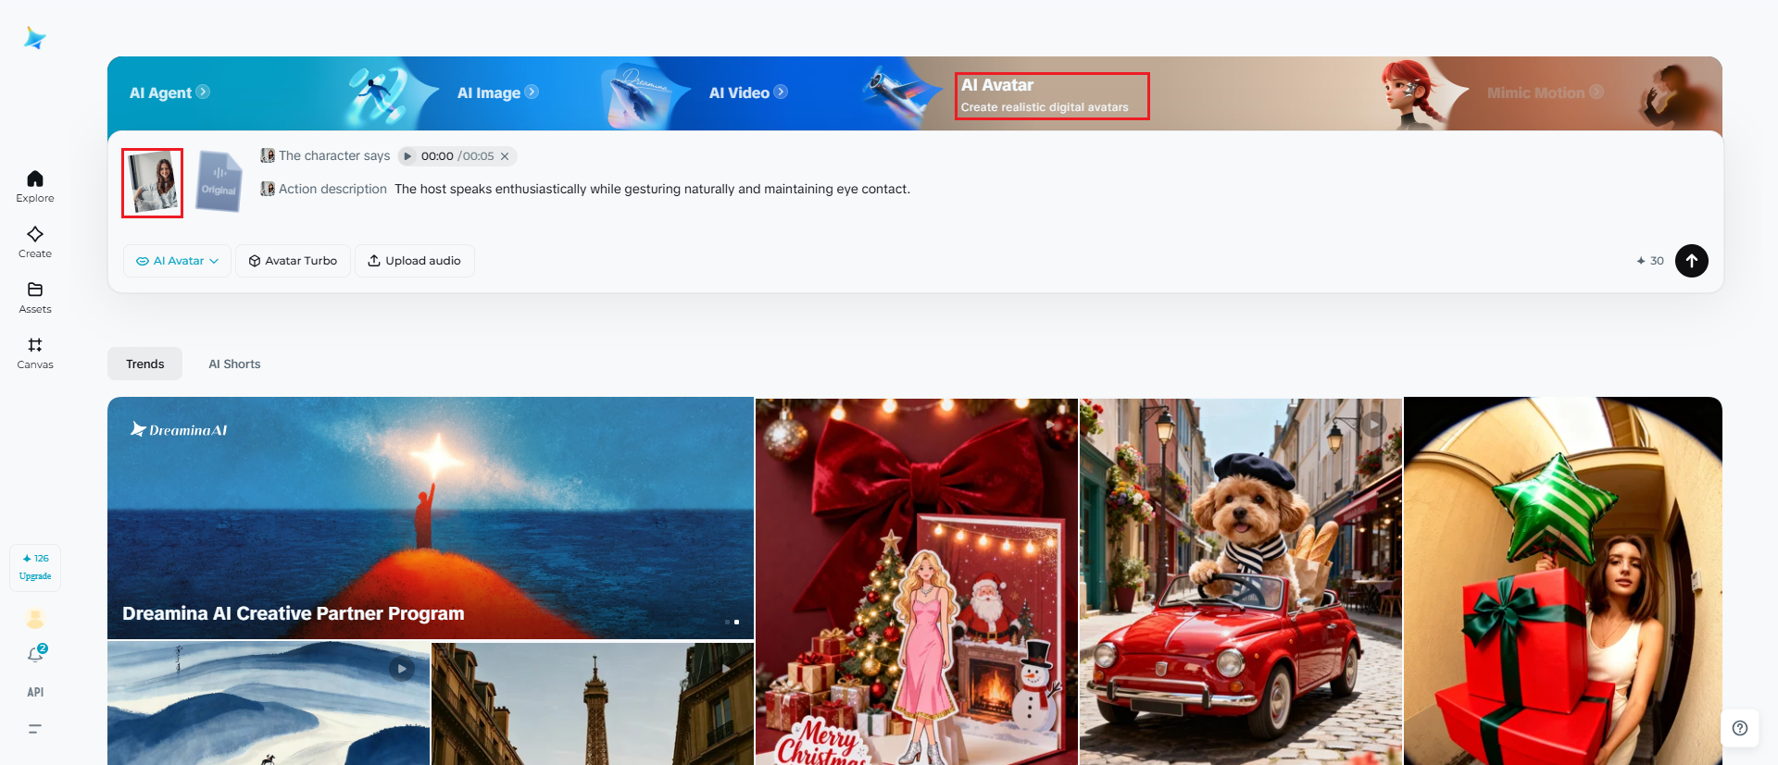Open the API link in sidebar
The width and height of the screenshot is (1778, 765).
point(35,692)
